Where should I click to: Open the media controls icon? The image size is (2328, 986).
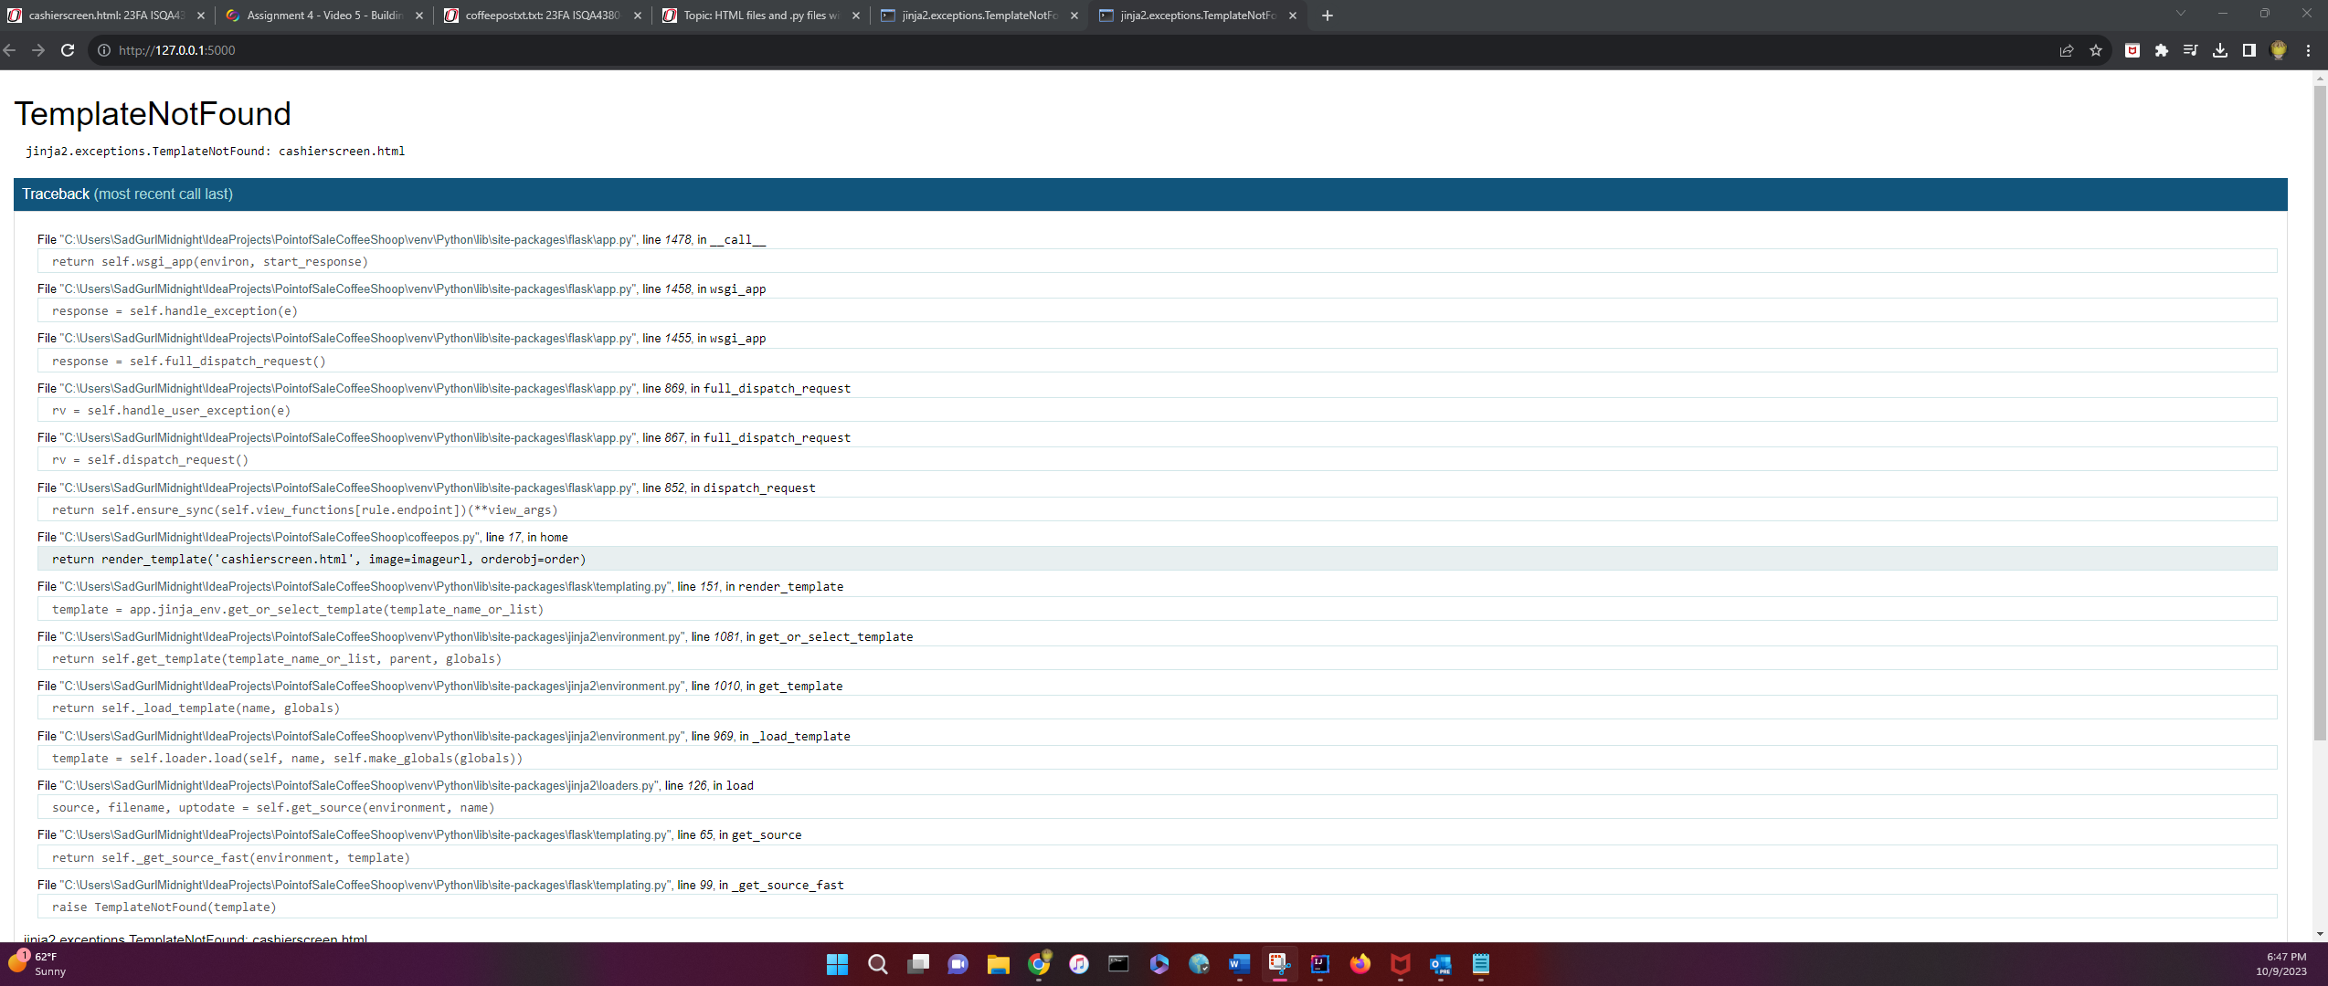click(x=2191, y=50)
